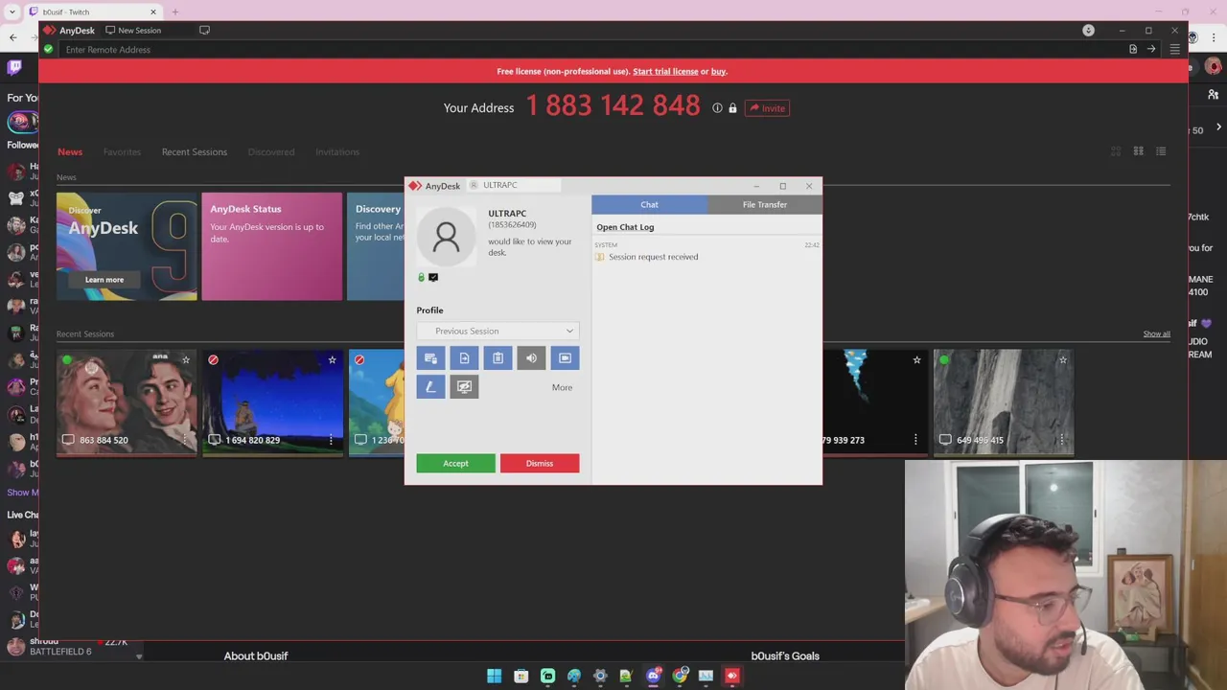Select the Favorites tab
The height and width of the screenshot is (690, 1227).
122,151
